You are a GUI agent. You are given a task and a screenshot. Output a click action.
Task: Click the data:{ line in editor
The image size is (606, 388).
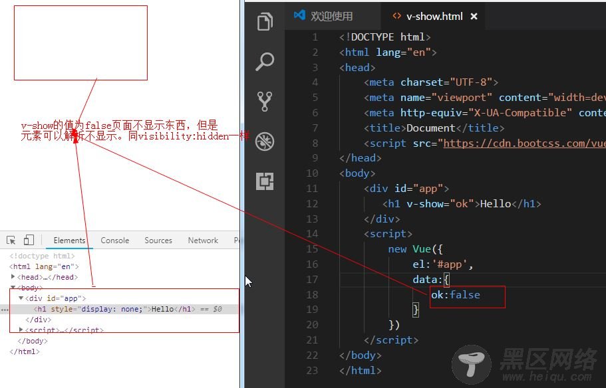tap(431, 280)
